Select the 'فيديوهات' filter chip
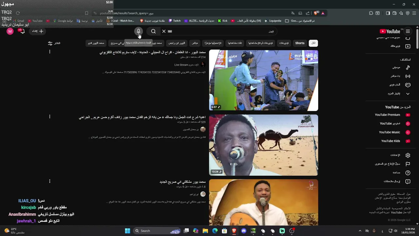Image resolution: width=419 pixels, height=236 pixels. pos(284,43)
